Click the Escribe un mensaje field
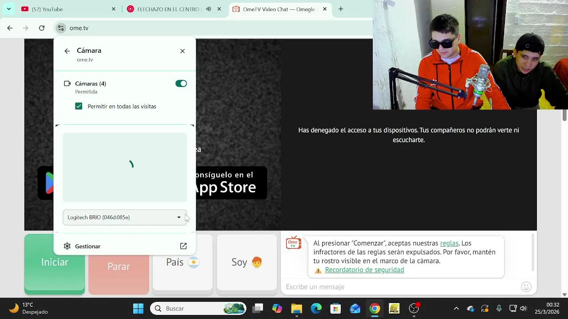 coord(399,287)
